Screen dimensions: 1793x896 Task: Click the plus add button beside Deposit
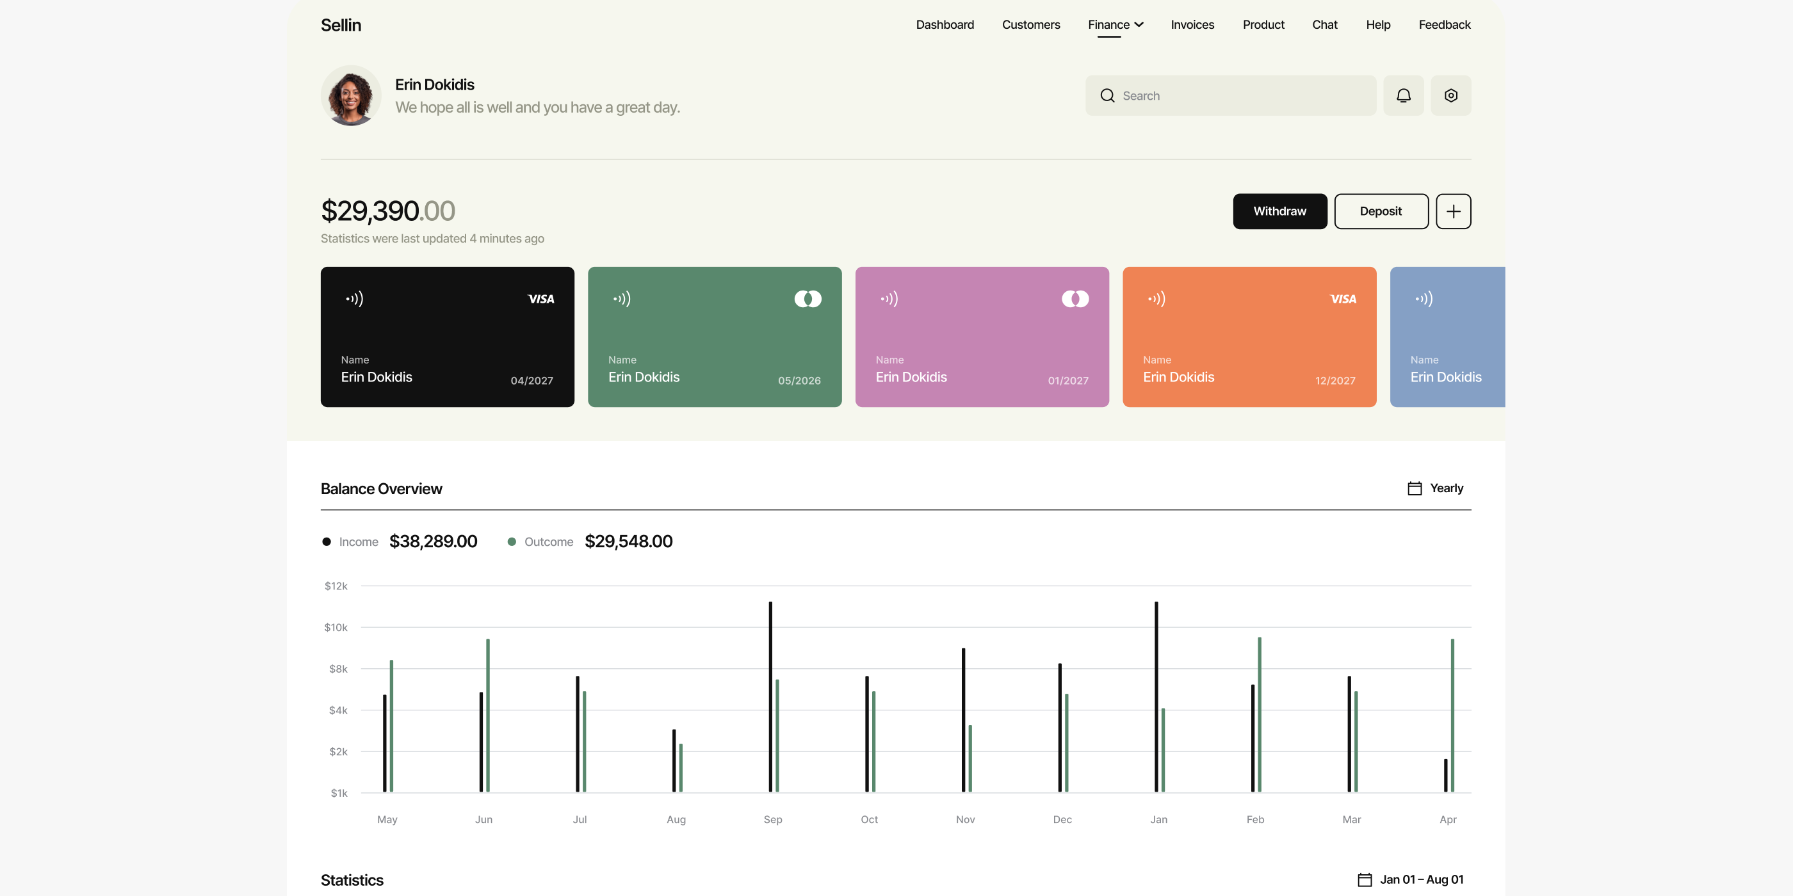[1452, 211]
